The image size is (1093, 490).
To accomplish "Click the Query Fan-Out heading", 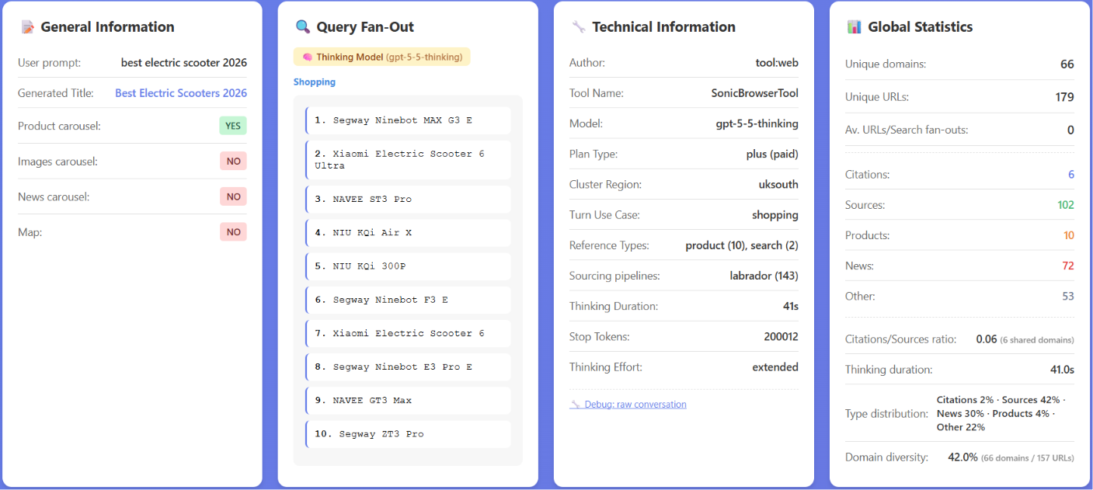I will (x=365, y=27).
